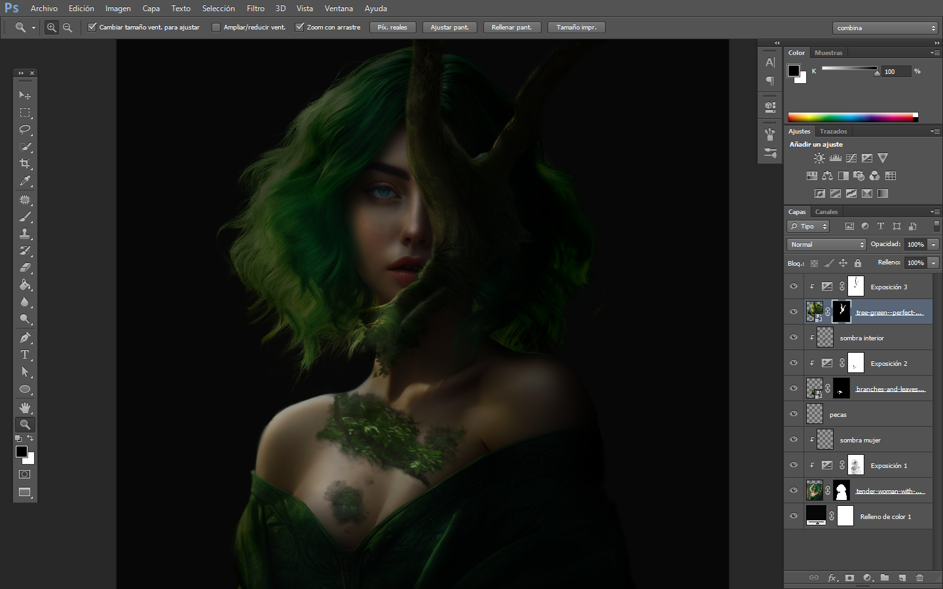Add a Levels adjustment
Image resolution: width=943 pixels, height=589 pixels.
tap(836, 158)
